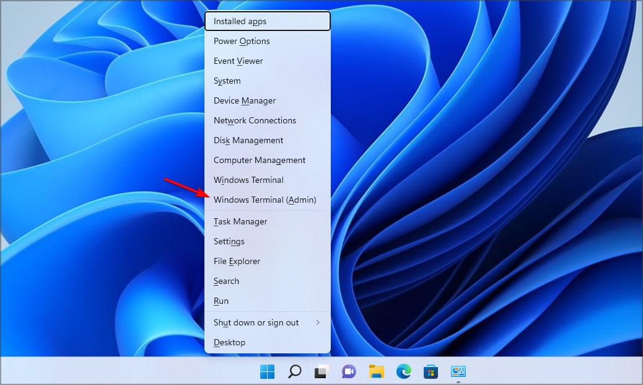Expand the Shut down or sign out submenu
Image resolution: width=643 pixels, height=385 pixels.
coord(256,322)
